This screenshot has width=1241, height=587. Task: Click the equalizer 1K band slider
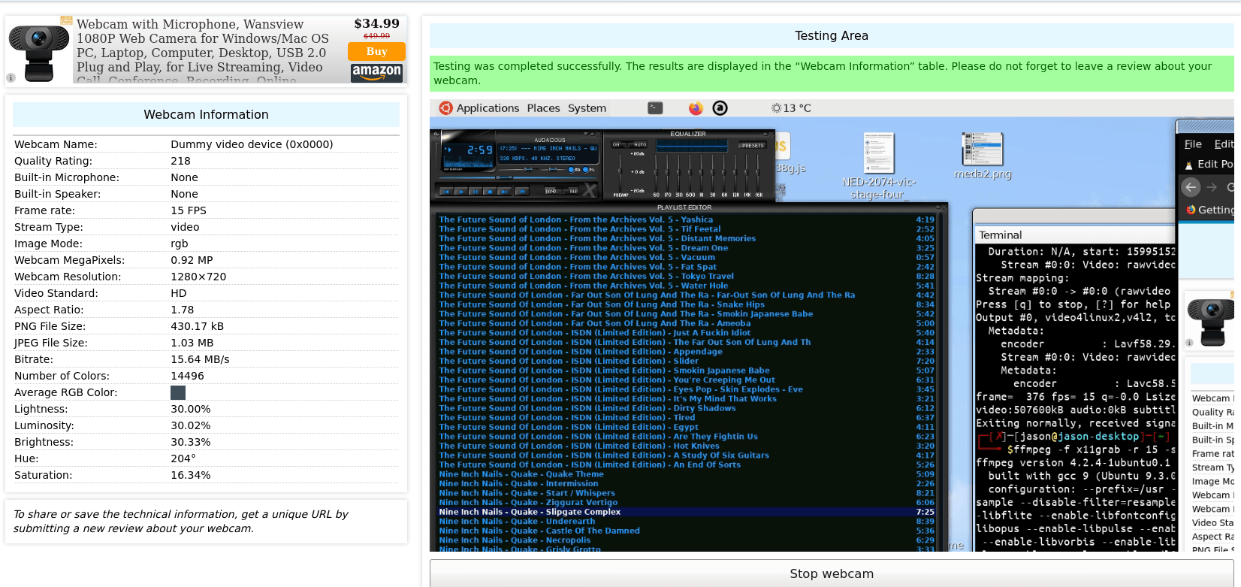pos(702,172)
